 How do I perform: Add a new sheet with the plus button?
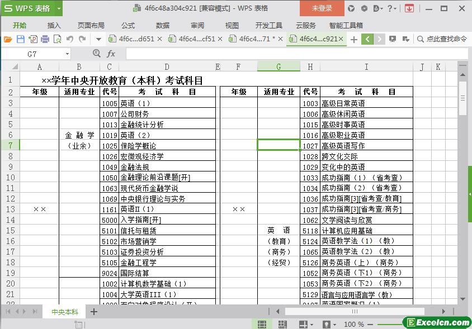pos(94,312)
